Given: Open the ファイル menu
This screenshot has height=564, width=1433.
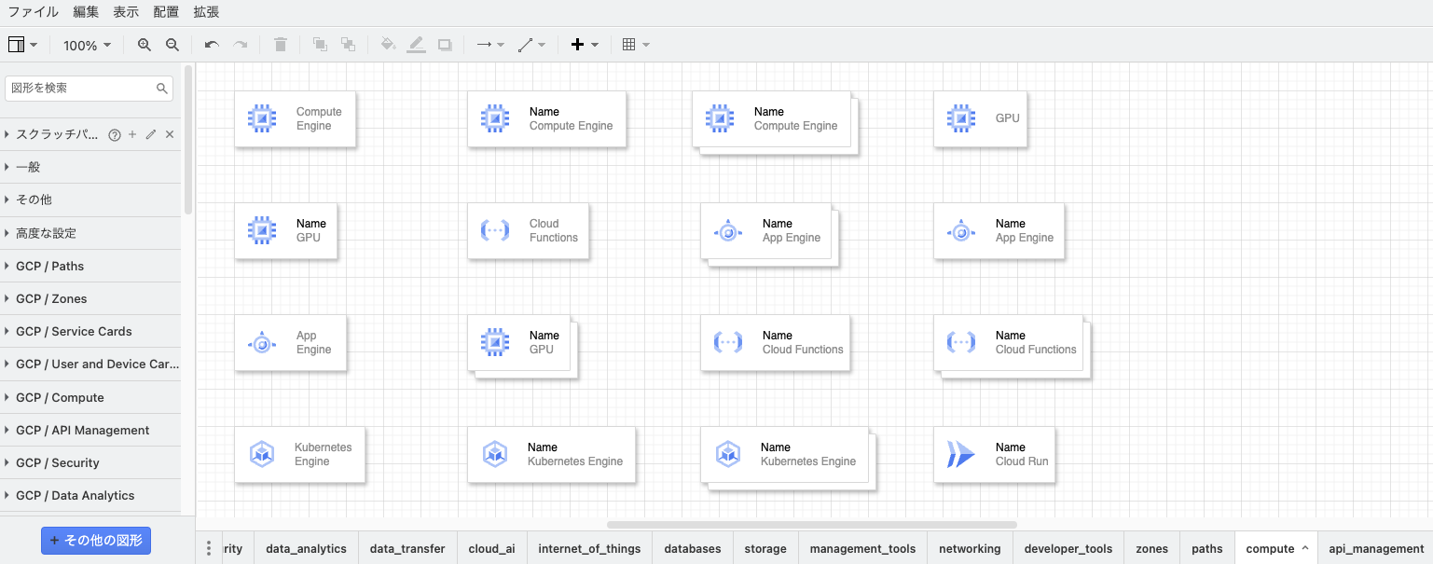Looking at the screenshot, I should point(33,12).
